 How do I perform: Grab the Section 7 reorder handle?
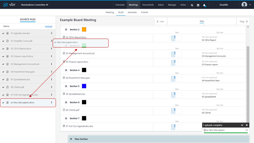[x=66, y=118]
